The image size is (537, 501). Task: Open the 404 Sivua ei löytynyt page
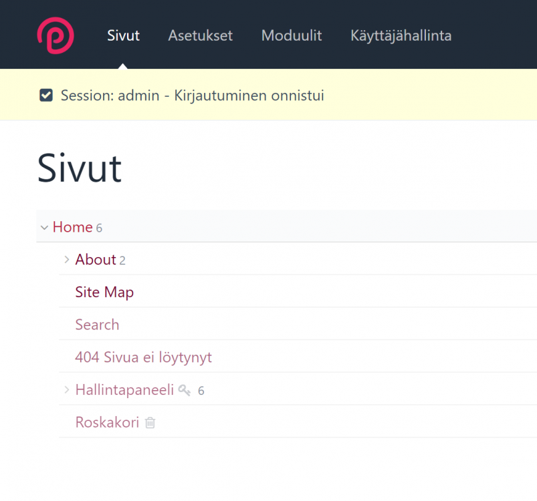tap(143, 357)
